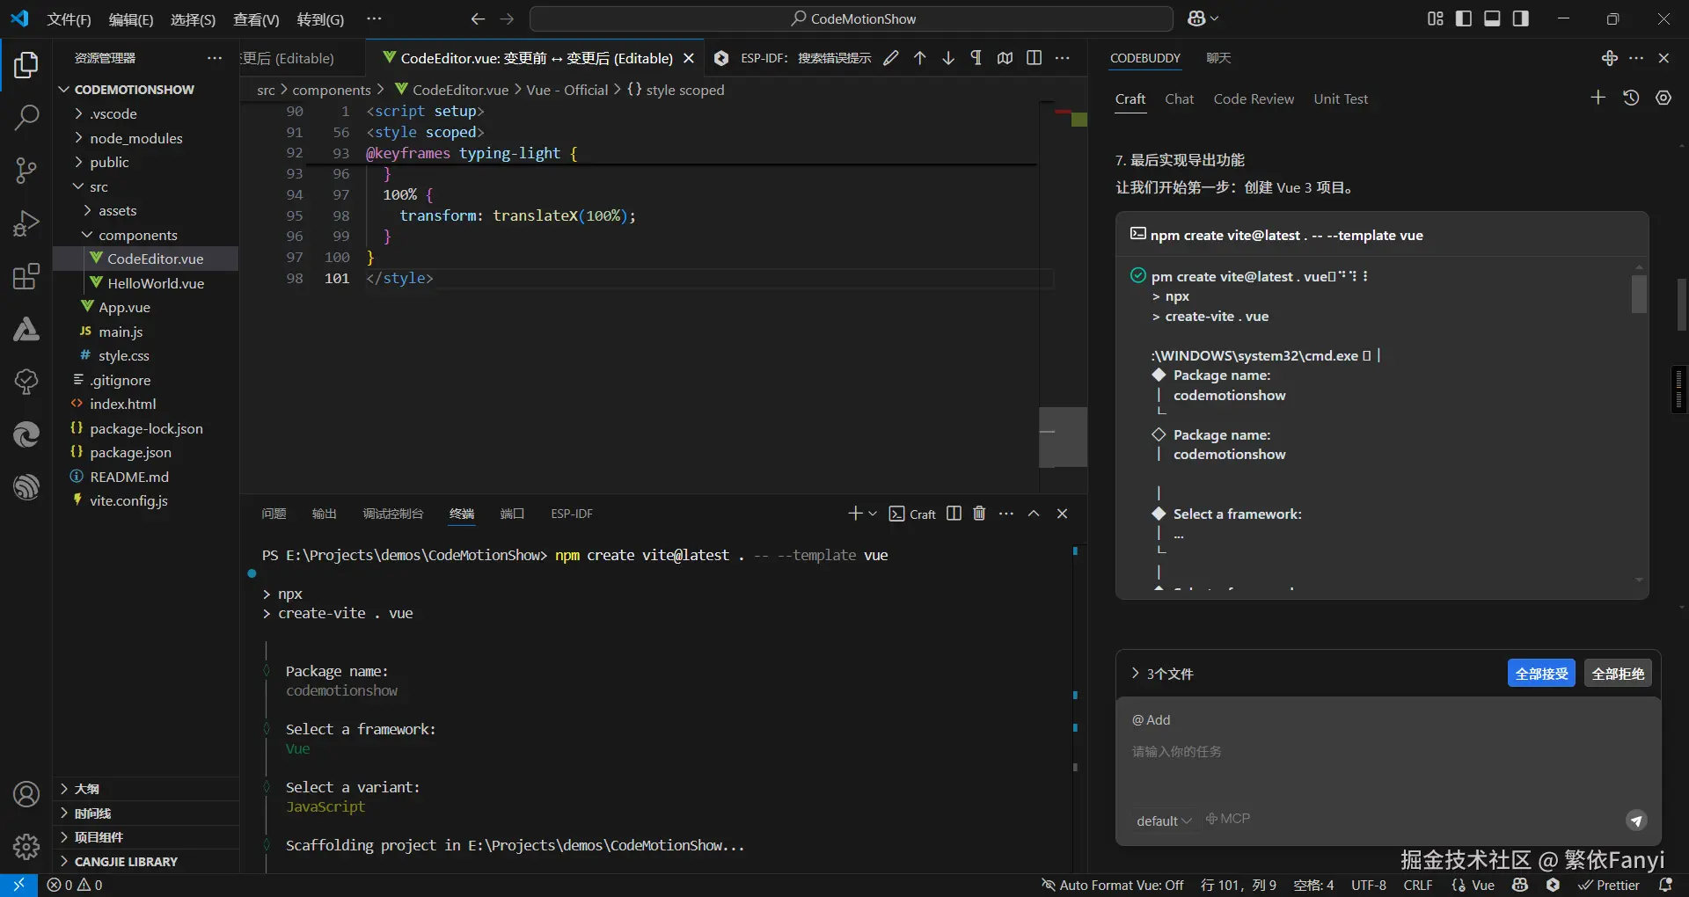Image resolution: width=1689 pixels, height=897 pixels.
Task: Click the editor minimap slider
Action: tap(1063, 437)
